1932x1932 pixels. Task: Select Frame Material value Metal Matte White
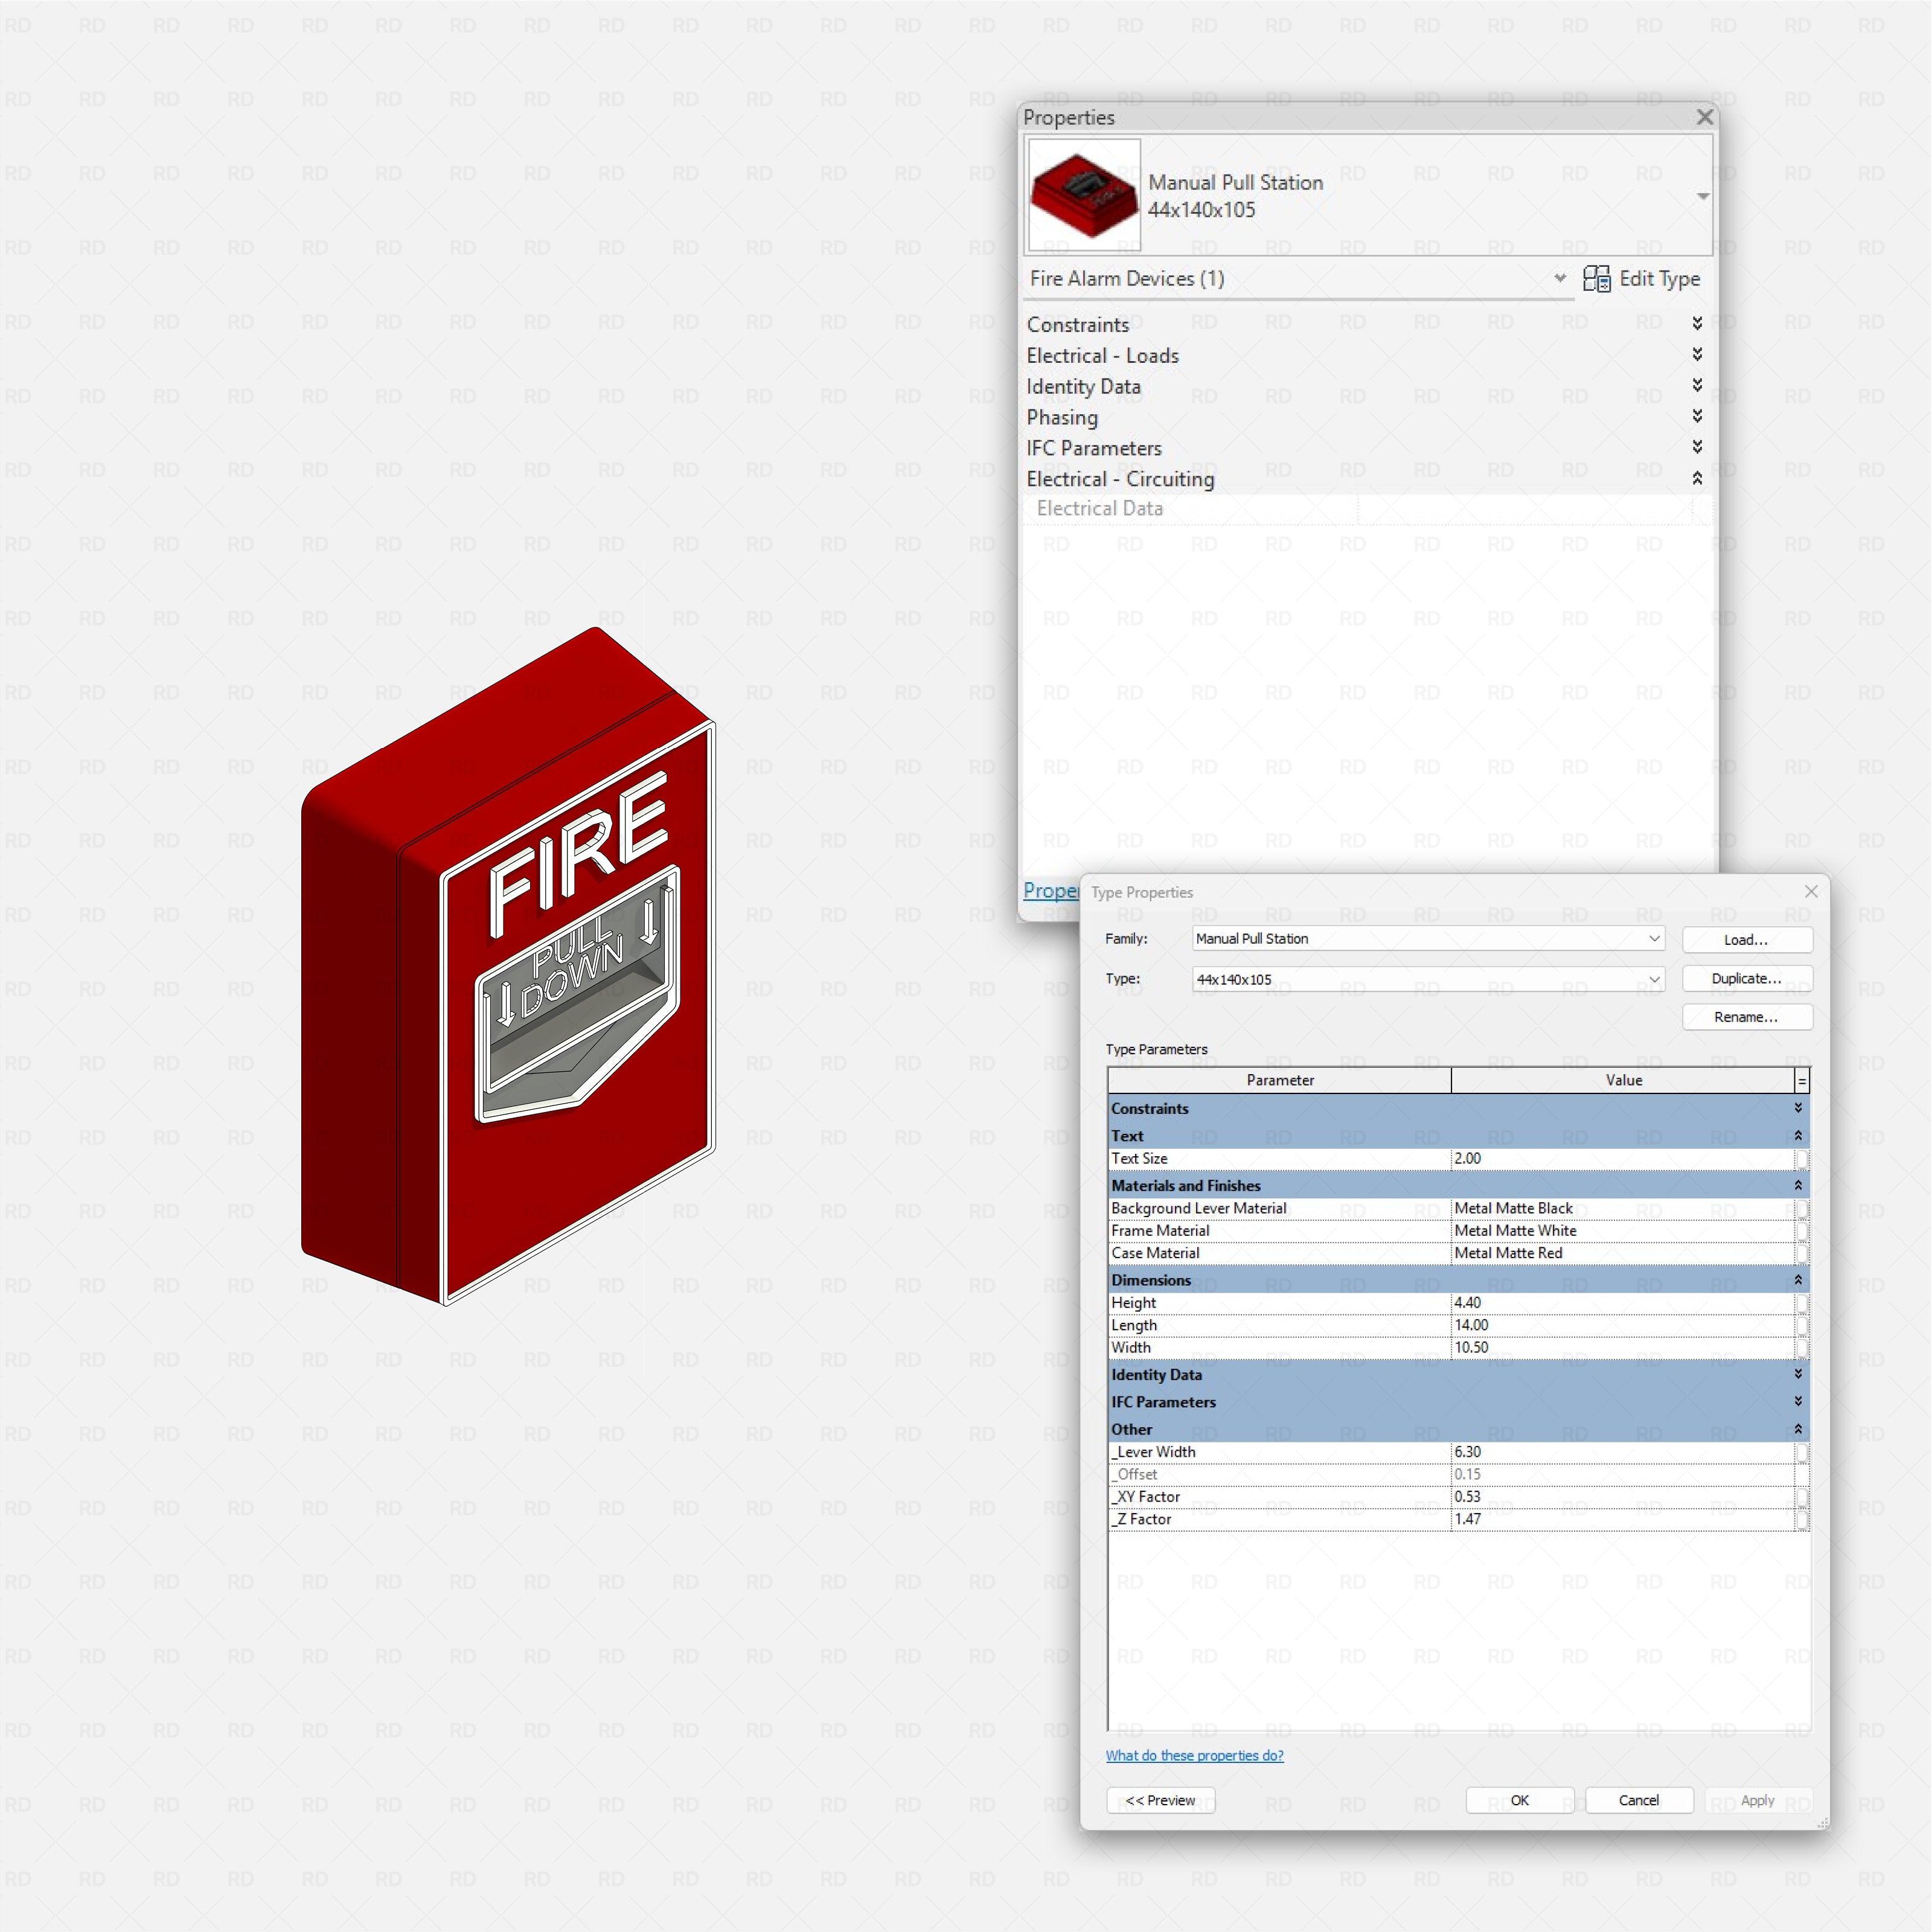click(1622, 1230)
